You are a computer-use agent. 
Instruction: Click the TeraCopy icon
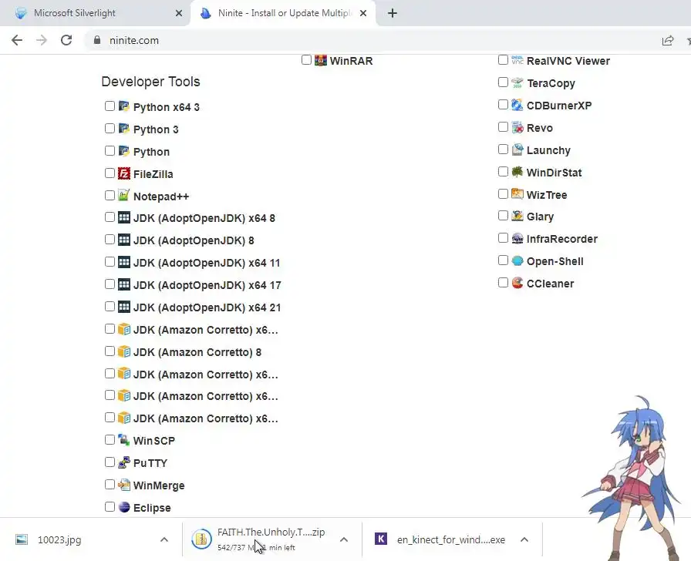517,82
